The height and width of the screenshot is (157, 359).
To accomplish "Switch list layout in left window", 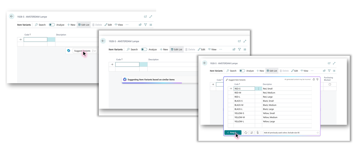I will tap(151, 25).
